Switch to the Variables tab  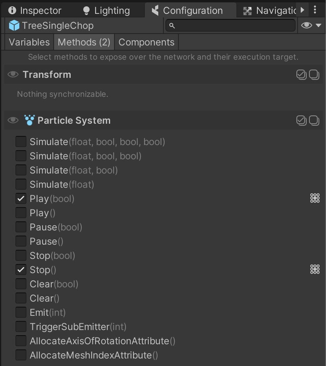[29, 42]
